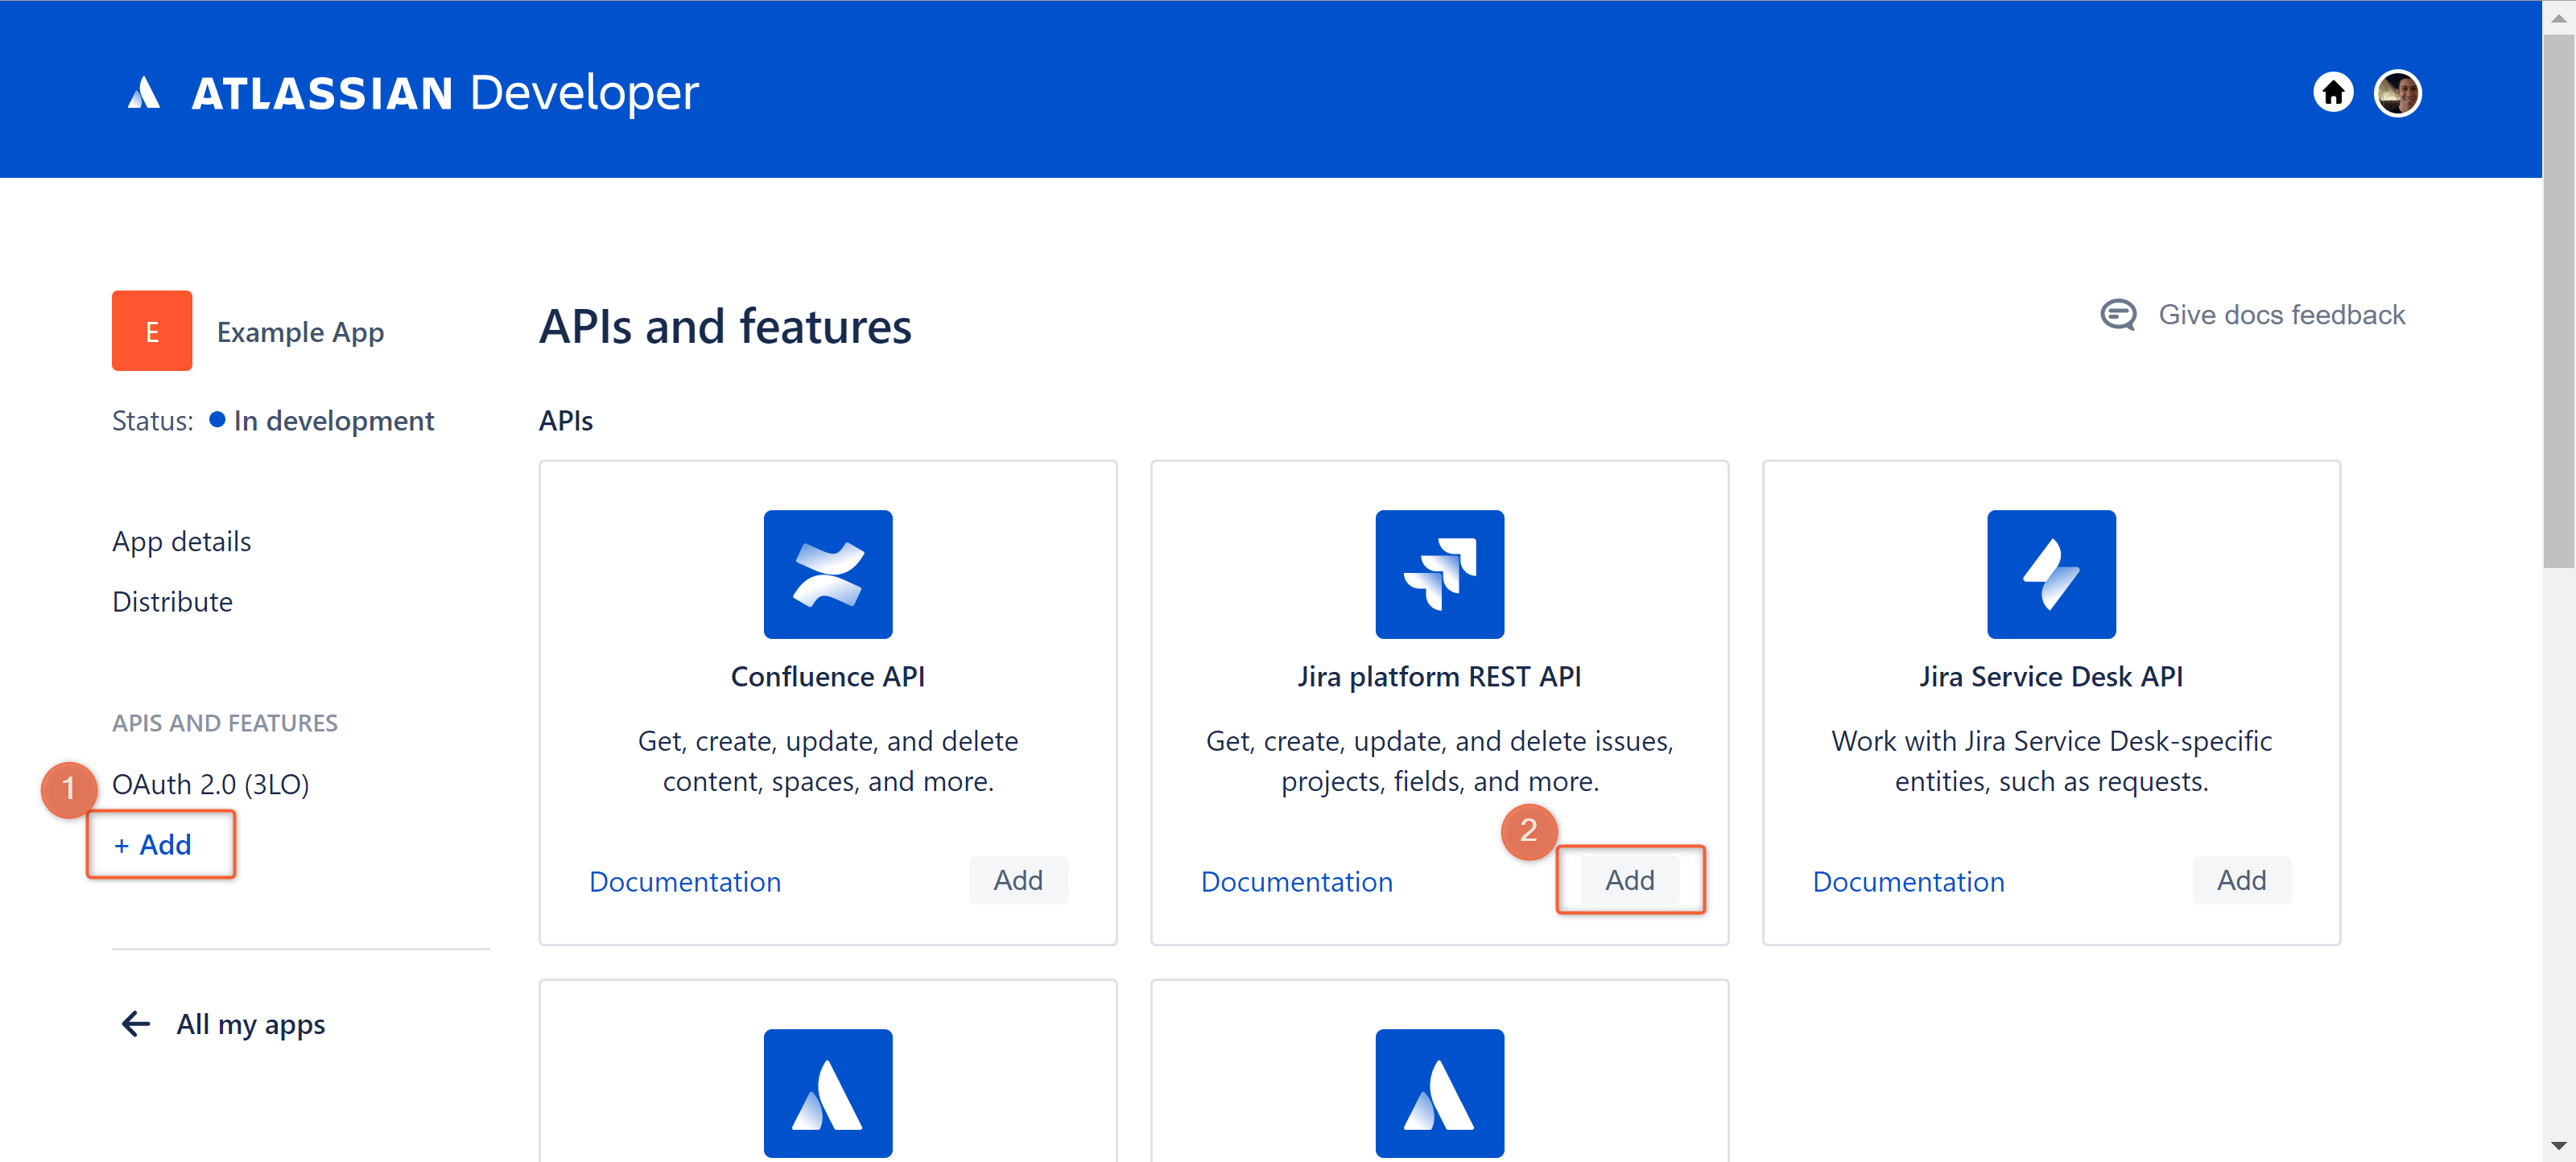Add the Jira Service Desk API
2576x1162 pixels.
[2241, 880]
